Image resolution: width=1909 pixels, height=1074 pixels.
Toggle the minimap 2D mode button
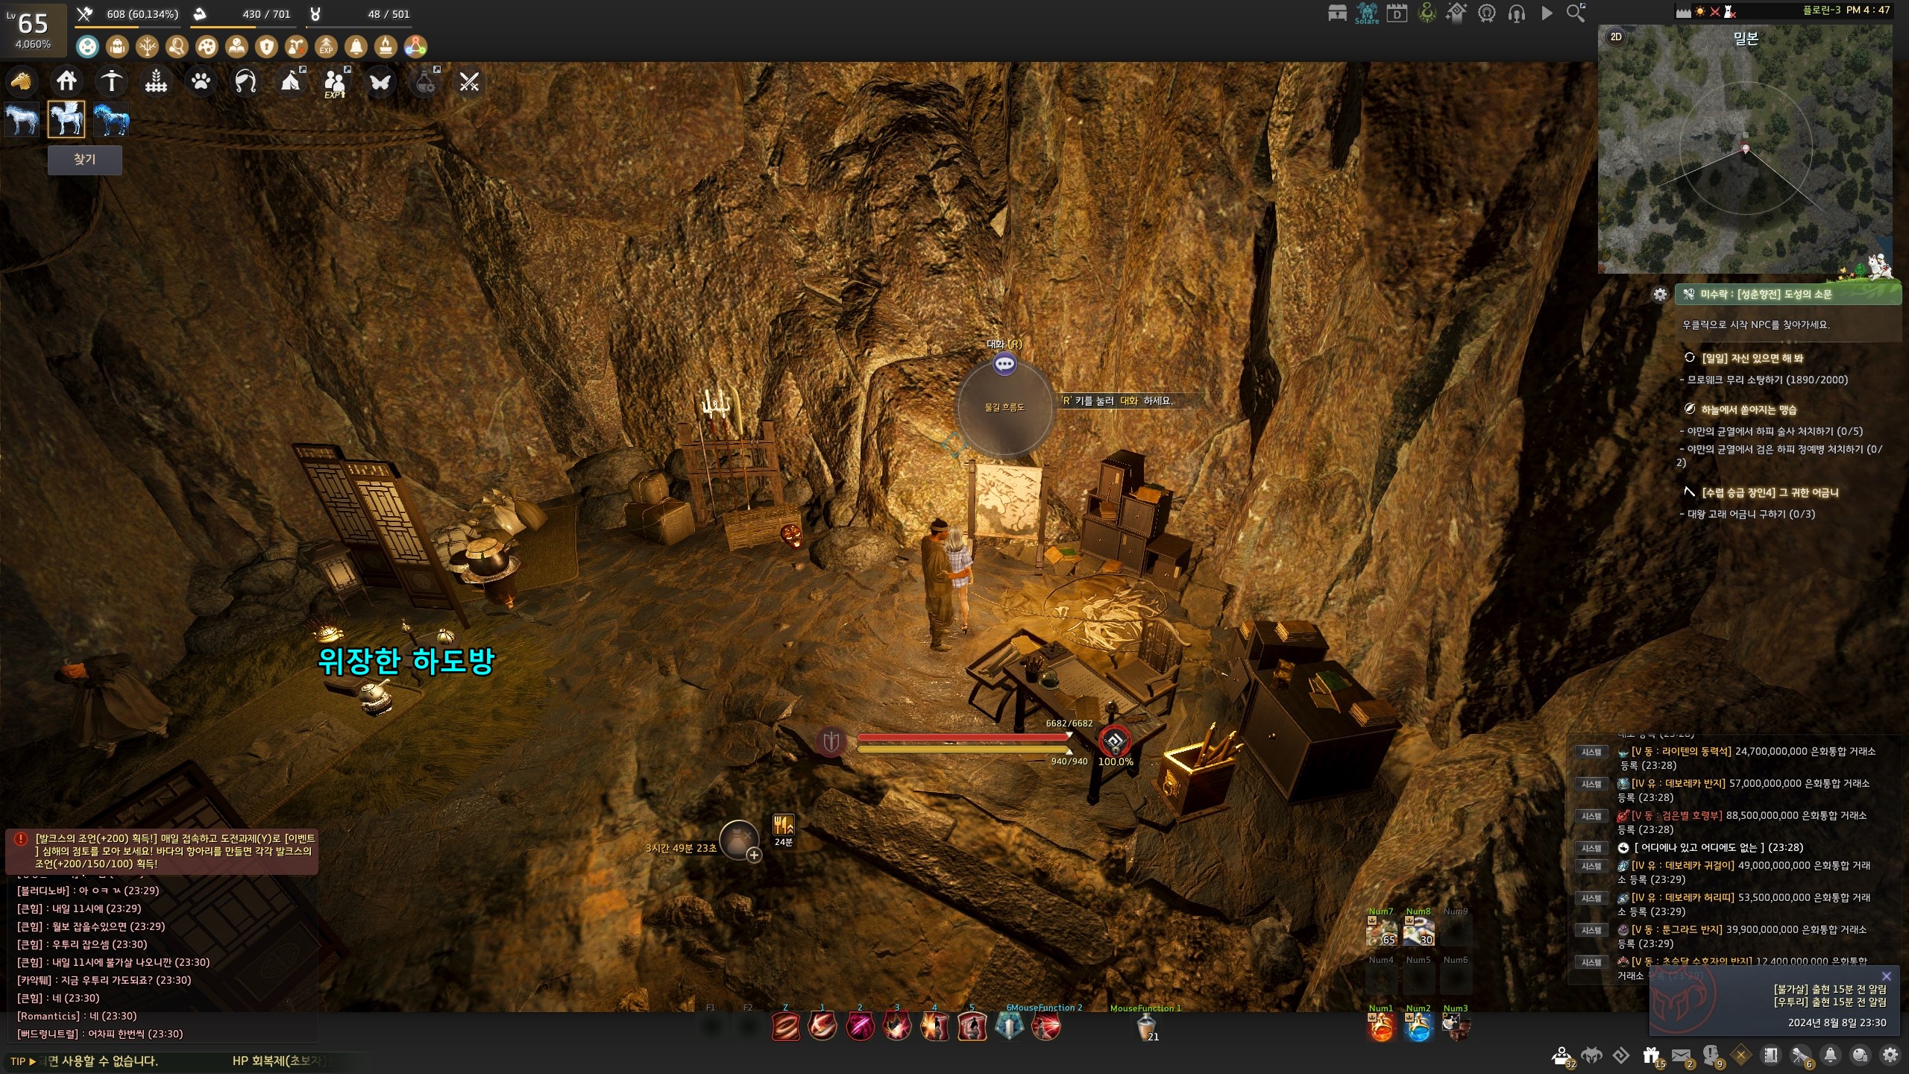click(1616, 37)
